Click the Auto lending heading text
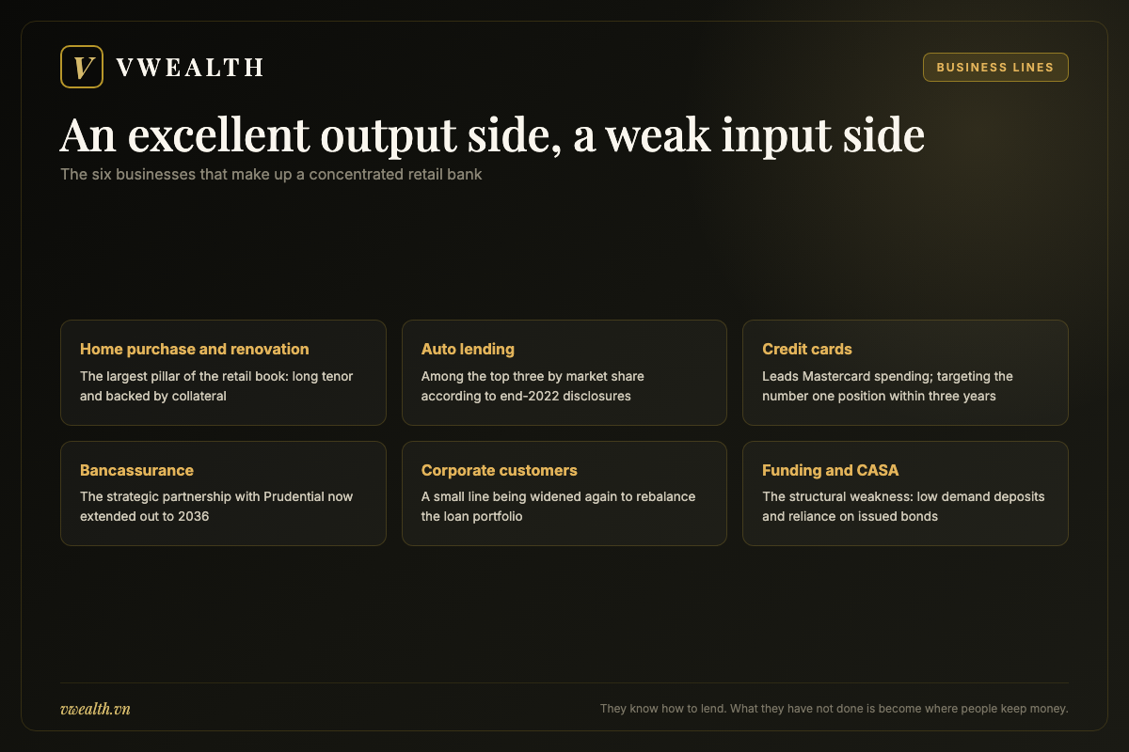This screenshot has width=1129, height=752. pos(468,349)
